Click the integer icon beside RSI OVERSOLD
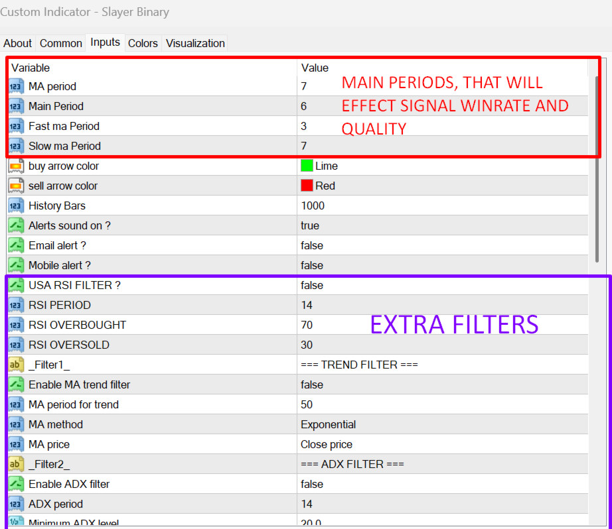 pyautogui.click(x=16, y=345)
